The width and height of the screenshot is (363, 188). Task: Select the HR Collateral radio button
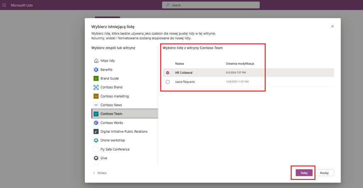(x=168, y=73)
